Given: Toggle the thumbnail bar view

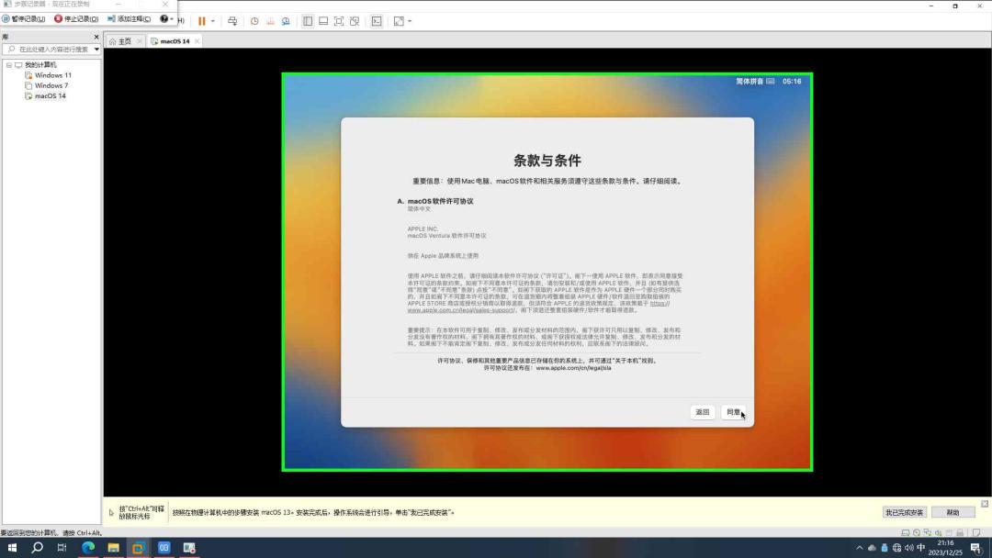Looking at the screenshot, I should 323,20.
